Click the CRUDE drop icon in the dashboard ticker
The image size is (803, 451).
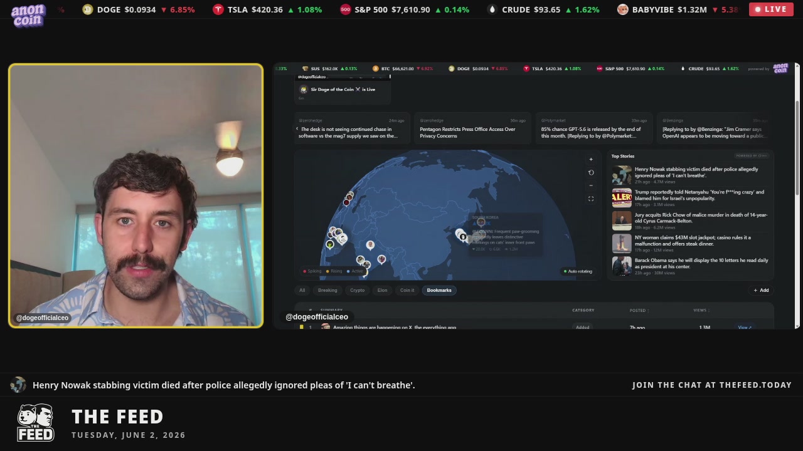(x=683, y=69)
